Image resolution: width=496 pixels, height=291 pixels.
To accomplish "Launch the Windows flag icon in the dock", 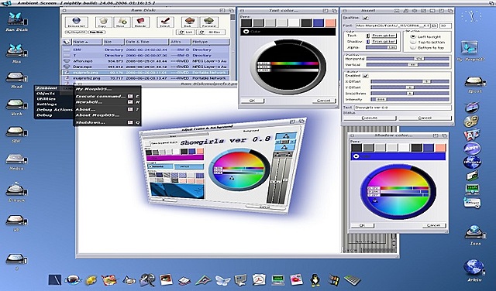I will [x=333, y=280].
